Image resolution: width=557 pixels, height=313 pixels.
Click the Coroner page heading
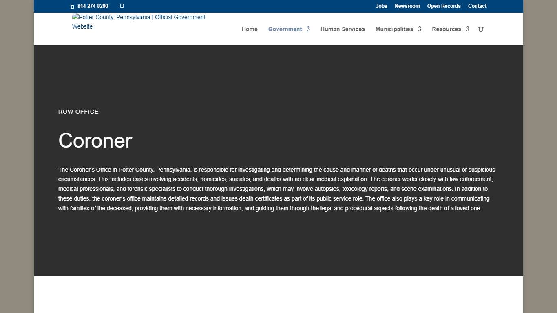[95, 141]
